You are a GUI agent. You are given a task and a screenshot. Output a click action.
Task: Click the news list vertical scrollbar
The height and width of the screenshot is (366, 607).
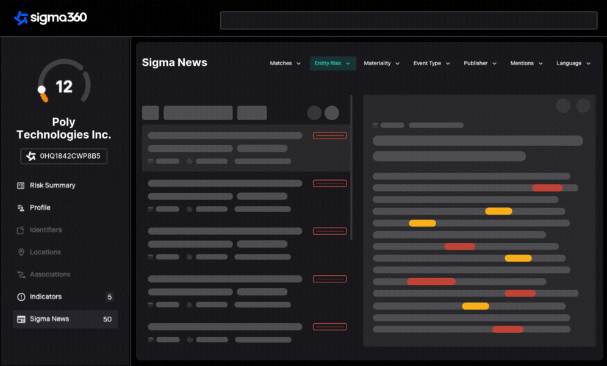click(x=351, y=168)
